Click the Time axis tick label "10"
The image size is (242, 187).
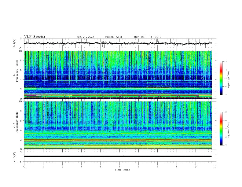pyautogui.click(x=215, y=167)
